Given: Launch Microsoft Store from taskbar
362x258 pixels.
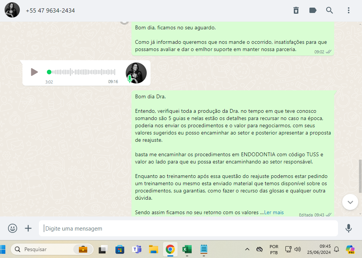Looking at the screenshot, I should pos(120,250).
